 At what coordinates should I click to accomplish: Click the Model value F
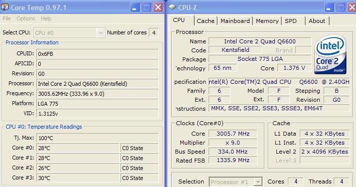[279, 91]
